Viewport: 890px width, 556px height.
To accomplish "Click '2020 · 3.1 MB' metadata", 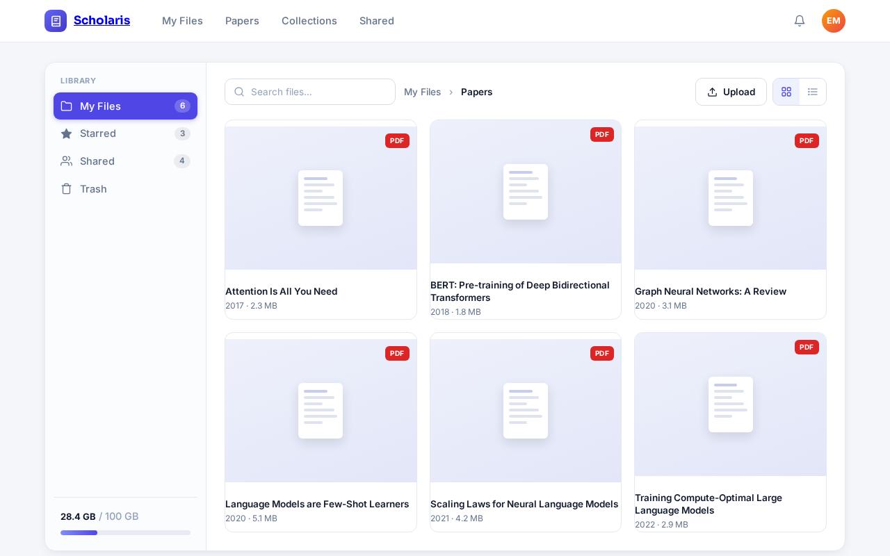I will (661, 306).
